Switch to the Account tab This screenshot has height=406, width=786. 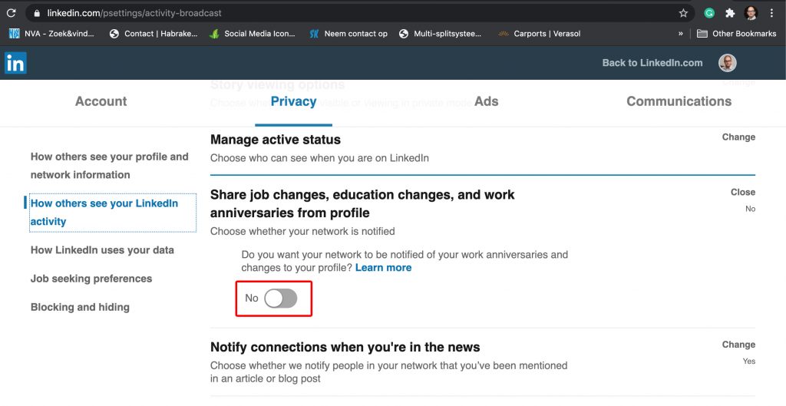click(101, 101)
